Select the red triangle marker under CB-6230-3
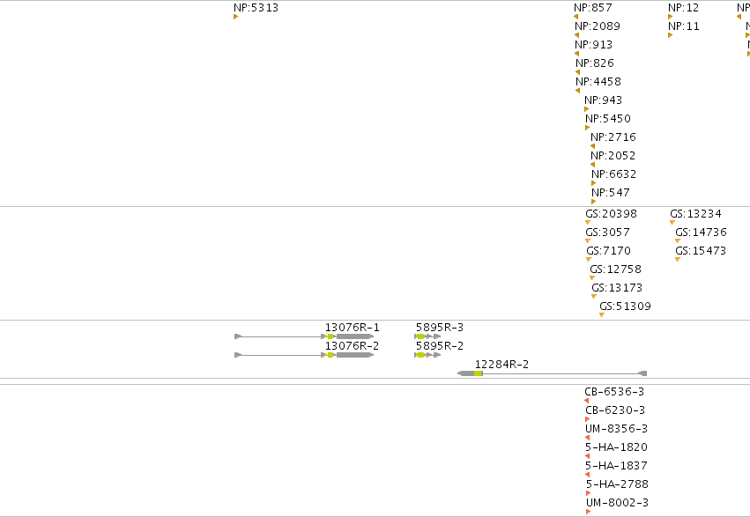This screenshot has width=750, height=517. 588,419
